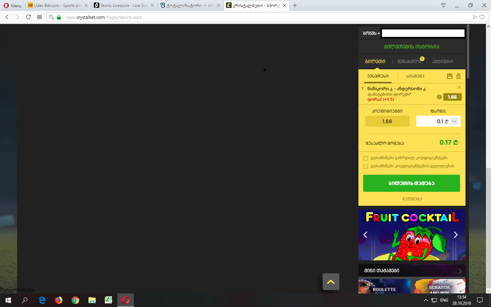The image size is (491, 307).
Task: Open the ENG input language selector
Action: (x=444, y=300)
